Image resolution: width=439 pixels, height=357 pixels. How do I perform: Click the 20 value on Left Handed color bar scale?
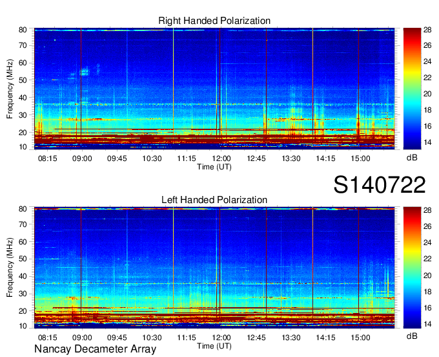point(427,275)
